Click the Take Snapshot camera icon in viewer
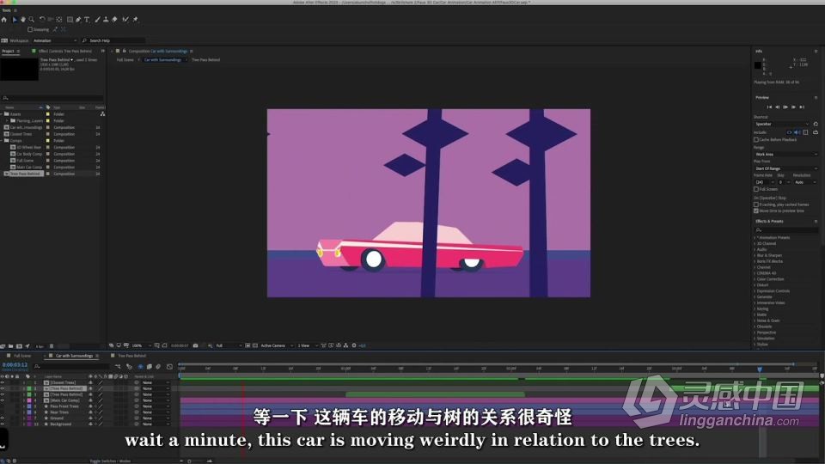825x464 pixels. (x=195, y=345)
